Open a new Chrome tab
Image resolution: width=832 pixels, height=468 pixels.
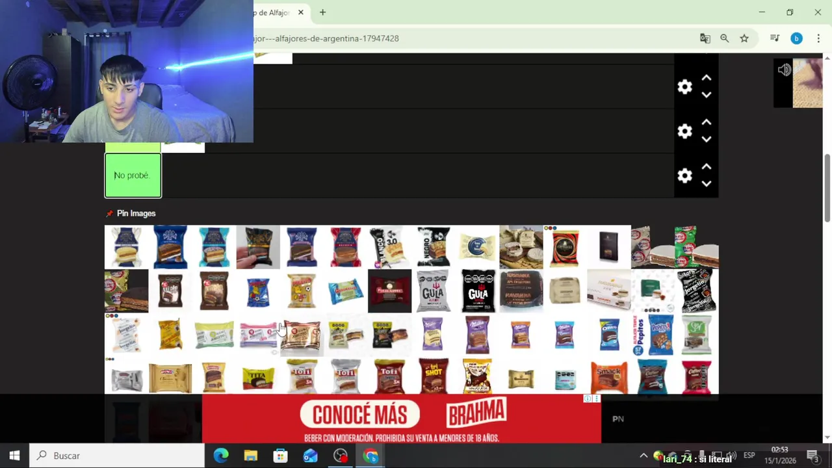[x=322, y=12]
